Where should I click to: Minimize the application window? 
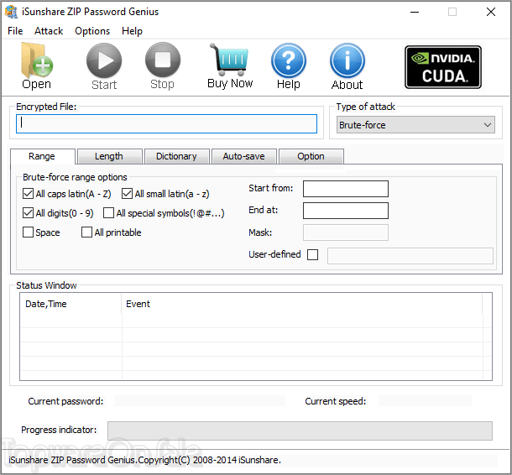tap(415, 12)
